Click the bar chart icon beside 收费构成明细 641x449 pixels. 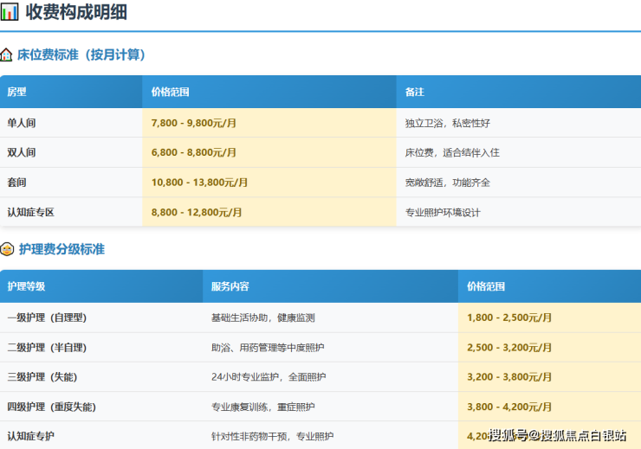(x=10, y=12)
